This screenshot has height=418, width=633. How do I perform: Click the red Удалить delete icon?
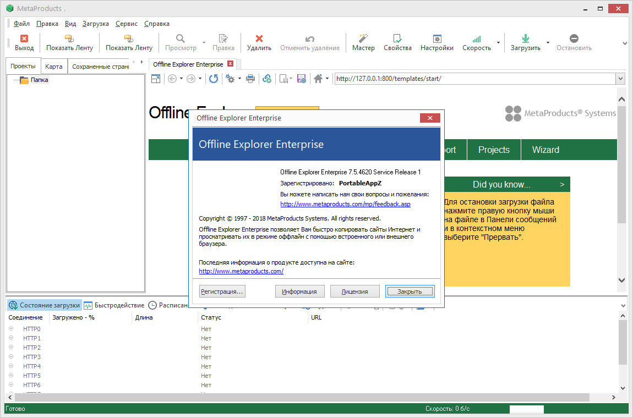pyautogui.click(x=259, y=38)
